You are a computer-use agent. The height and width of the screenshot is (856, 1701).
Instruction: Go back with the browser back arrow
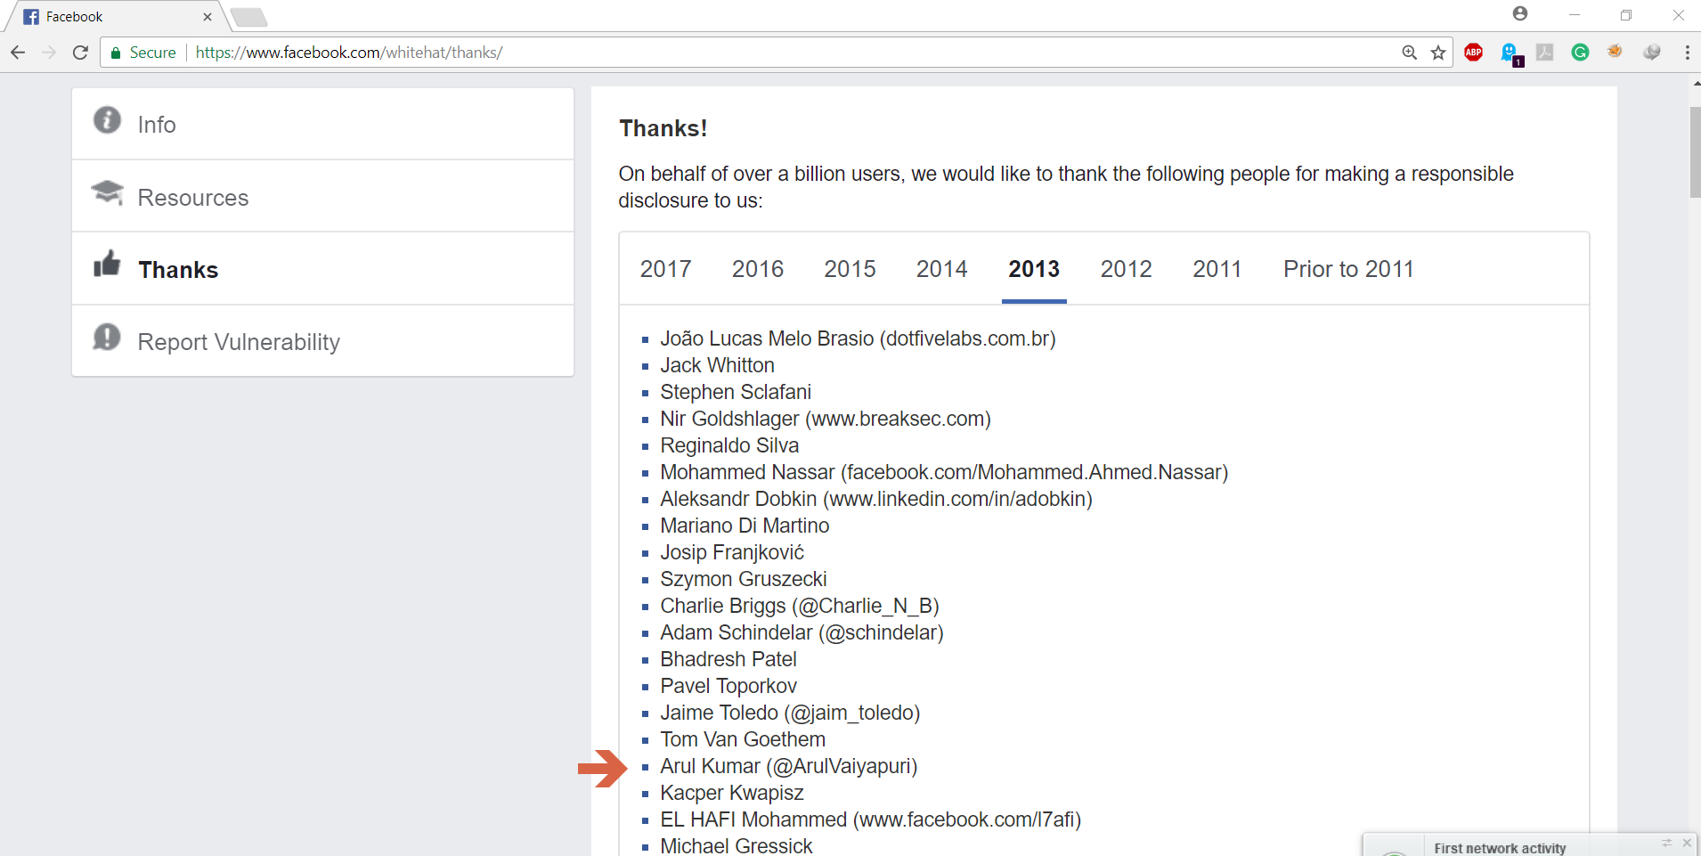coord(18,53)
